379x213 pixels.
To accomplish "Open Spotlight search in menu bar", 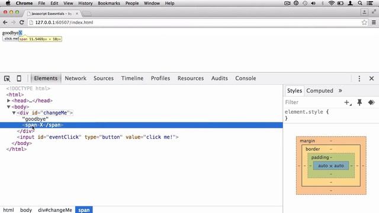I will pos(360,3).
